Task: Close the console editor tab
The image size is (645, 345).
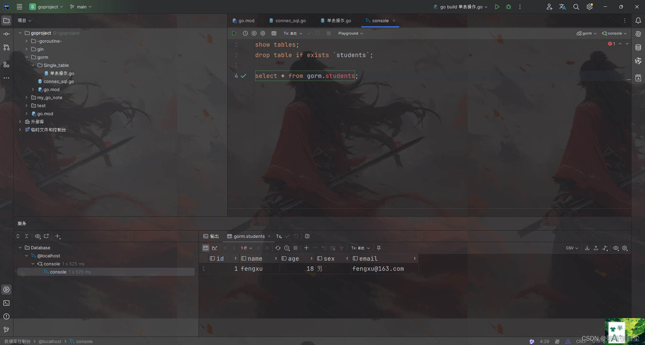Action: [x=394, y=20]
